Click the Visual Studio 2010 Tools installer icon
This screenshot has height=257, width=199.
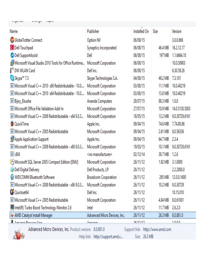[12, 63]
